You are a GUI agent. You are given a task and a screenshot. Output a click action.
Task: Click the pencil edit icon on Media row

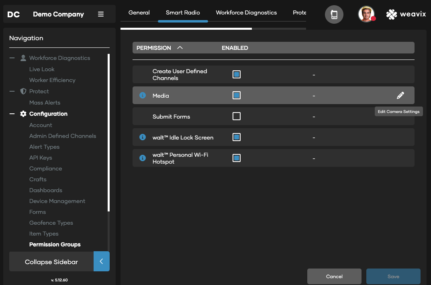400,95
